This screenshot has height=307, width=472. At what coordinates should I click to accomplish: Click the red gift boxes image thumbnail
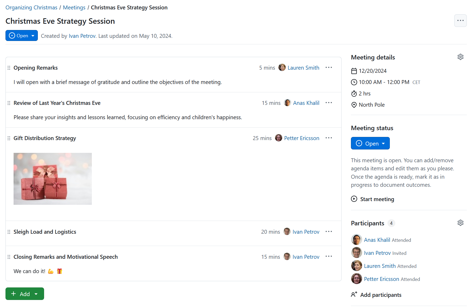tap(52, 179)
